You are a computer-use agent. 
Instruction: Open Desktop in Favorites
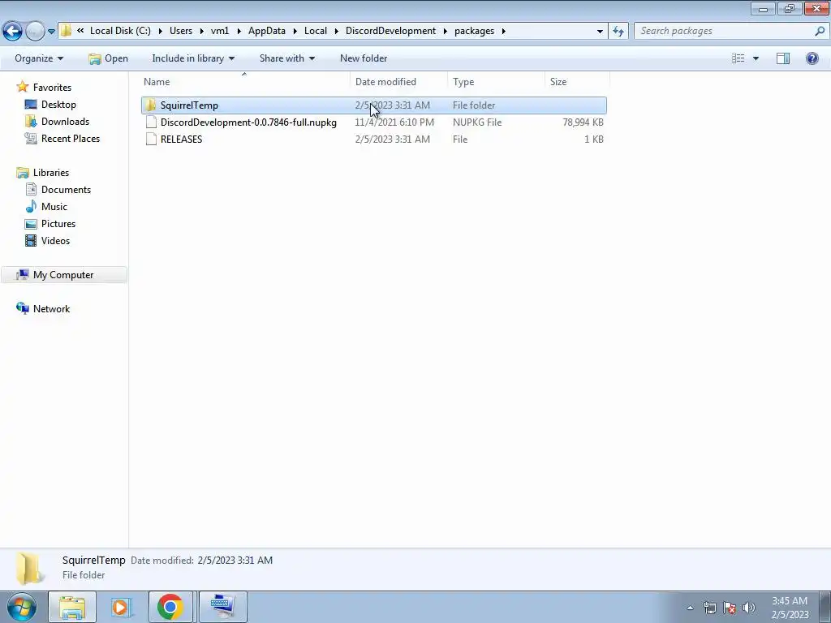(58, 105)
